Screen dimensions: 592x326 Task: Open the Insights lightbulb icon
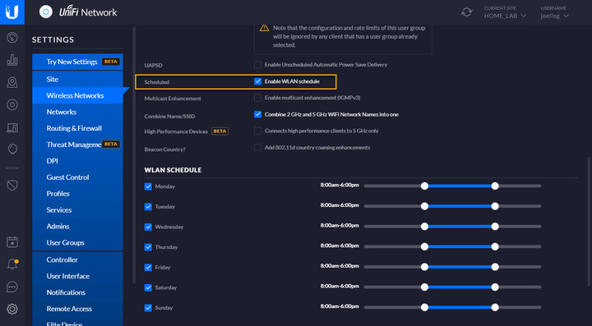tap(12, 149)
